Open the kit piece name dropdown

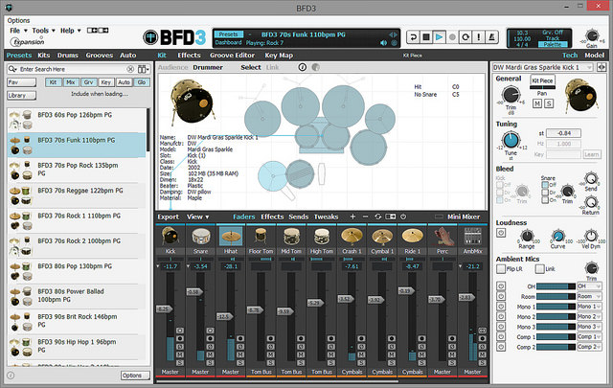coord(543,67)
